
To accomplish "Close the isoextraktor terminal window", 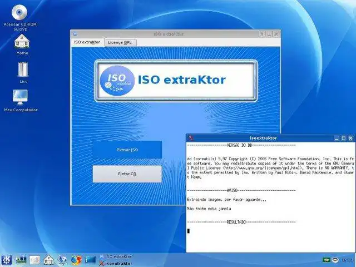I will coord(351,138).
